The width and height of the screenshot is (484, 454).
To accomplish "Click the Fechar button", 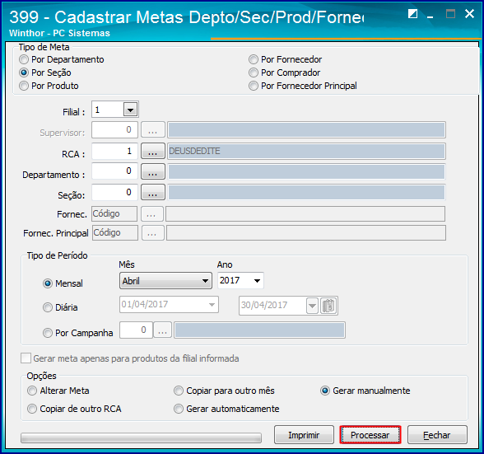I will coord(437,435).
